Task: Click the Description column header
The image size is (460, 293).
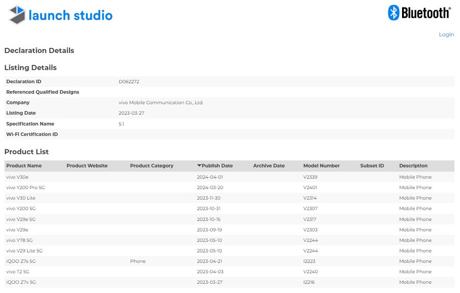Action: (413, 166)
